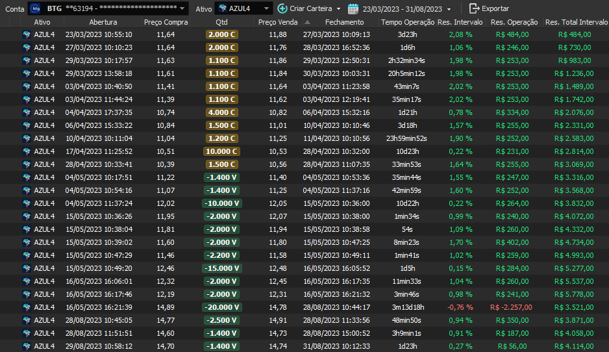Click the Criar Carteira button text
Viewport: 609px width, 352px height.
coord(311,8)
